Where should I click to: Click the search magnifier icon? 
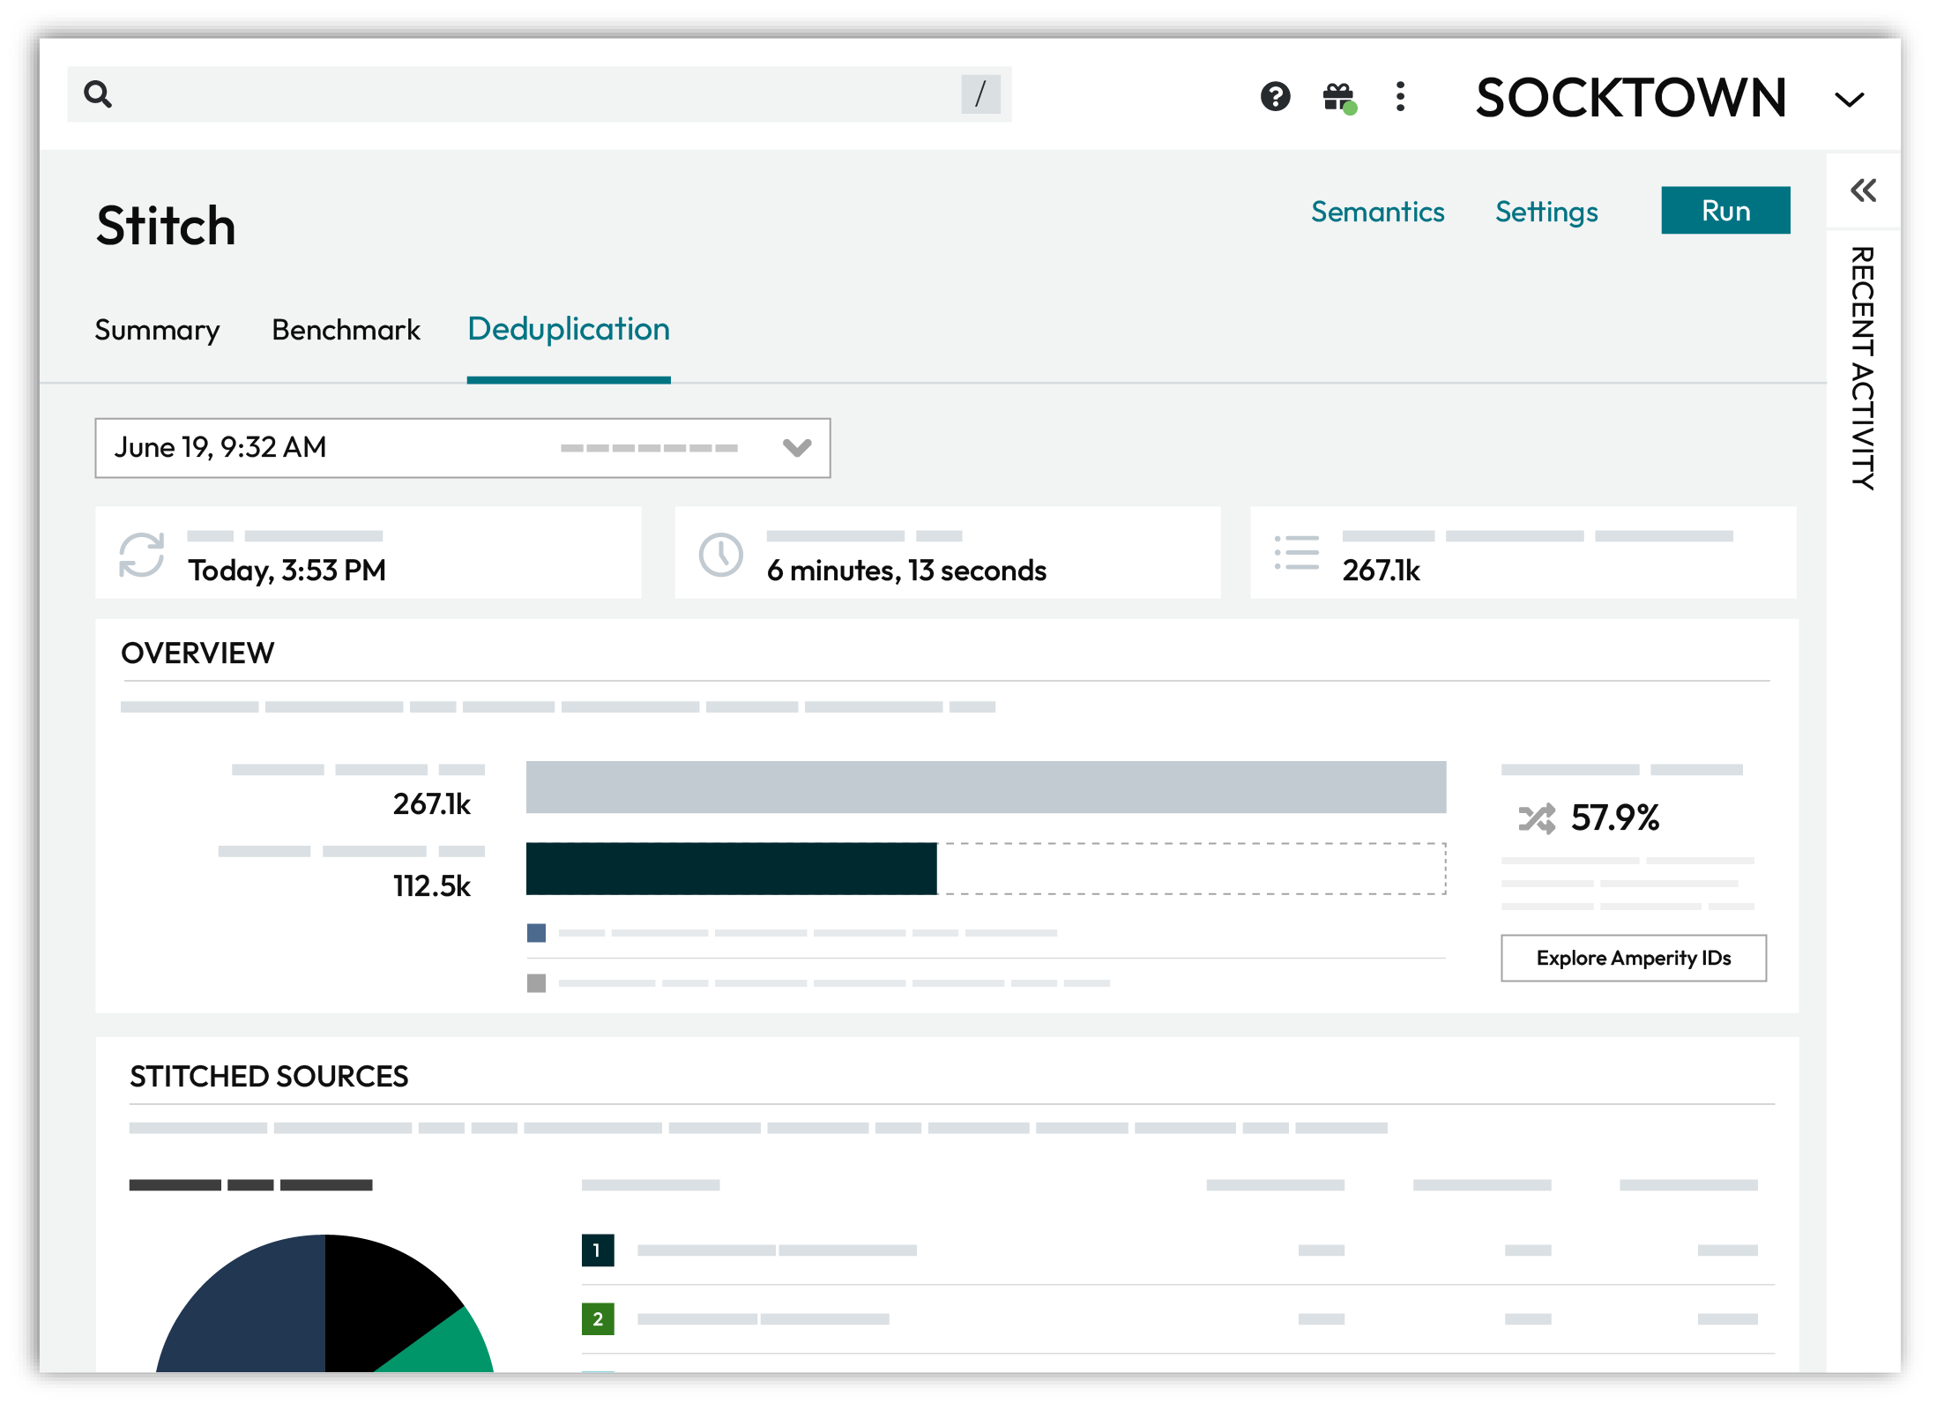click(100, 93)
